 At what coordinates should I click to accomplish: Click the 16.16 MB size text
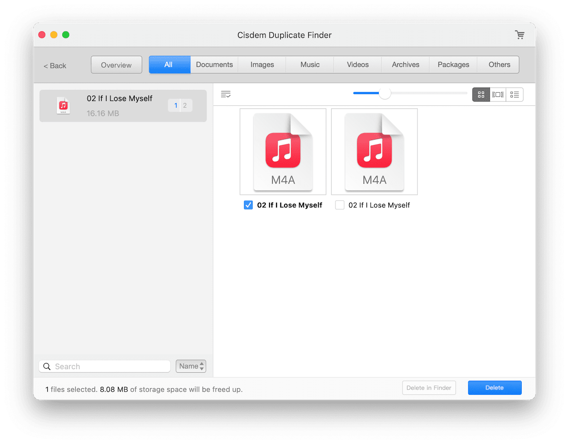coord(103,113)
